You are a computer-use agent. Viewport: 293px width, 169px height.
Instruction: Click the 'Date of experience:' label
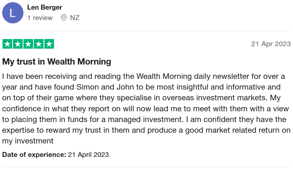34,155
